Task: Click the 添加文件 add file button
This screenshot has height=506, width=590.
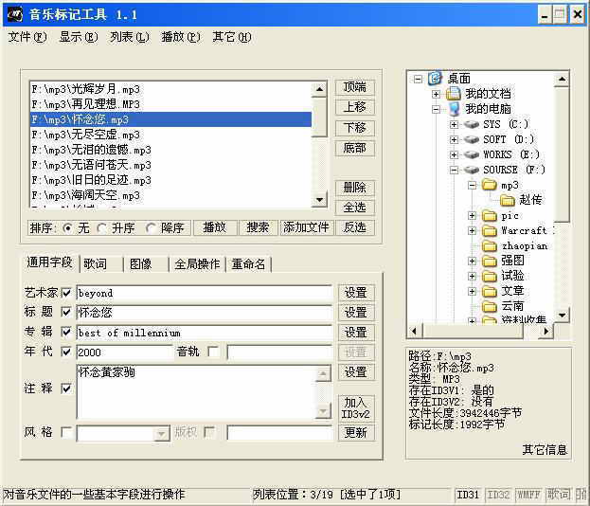Action: (x=306, y=227)
